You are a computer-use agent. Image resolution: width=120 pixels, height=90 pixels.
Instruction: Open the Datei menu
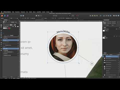pos(13,12)
